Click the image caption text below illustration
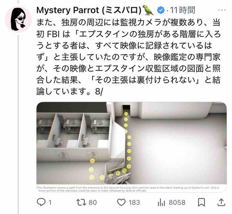 click(128, 189)
